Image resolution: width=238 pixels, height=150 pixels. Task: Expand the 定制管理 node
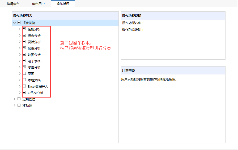(x=14, y=99)
